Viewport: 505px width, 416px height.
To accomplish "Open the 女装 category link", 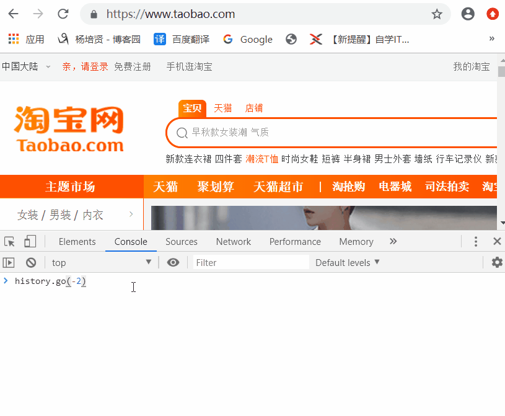I will click(x=28, y=215).
